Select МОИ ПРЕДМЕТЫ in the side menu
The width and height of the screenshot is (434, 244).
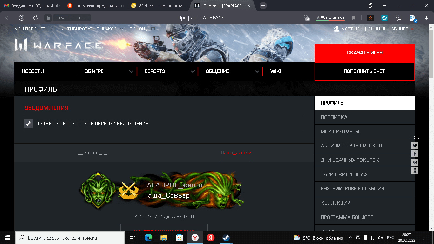click(364, 132)
